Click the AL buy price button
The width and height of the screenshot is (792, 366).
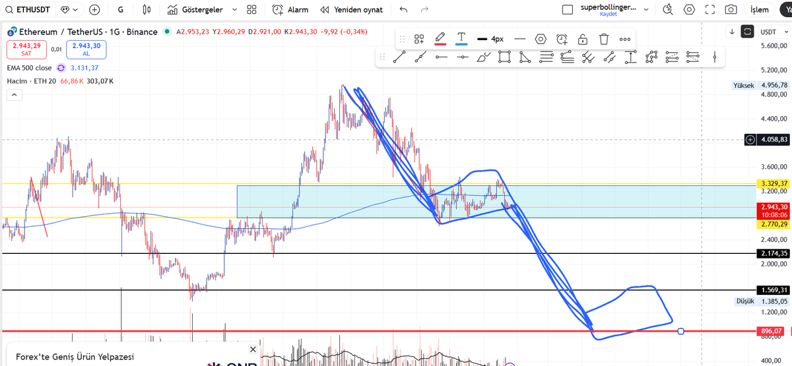click(86, 49)
